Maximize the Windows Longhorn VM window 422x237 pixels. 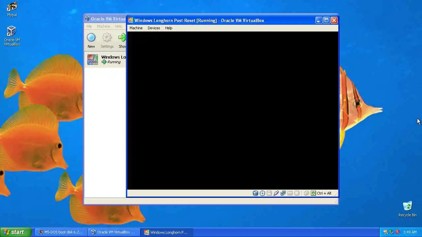[x=326, y=20]
